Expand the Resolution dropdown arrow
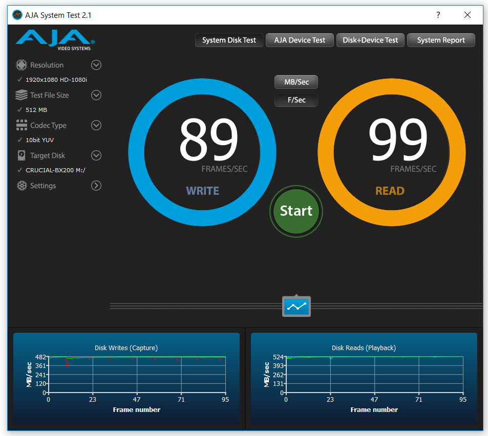 coord(96,65)
